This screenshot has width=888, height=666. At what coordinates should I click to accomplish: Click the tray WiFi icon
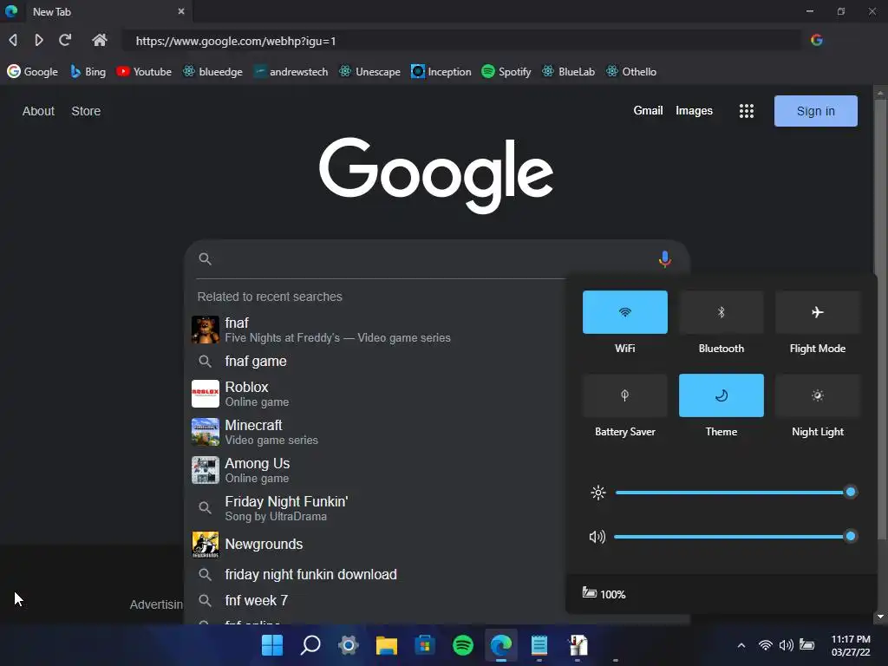click(x=765, y=645)
